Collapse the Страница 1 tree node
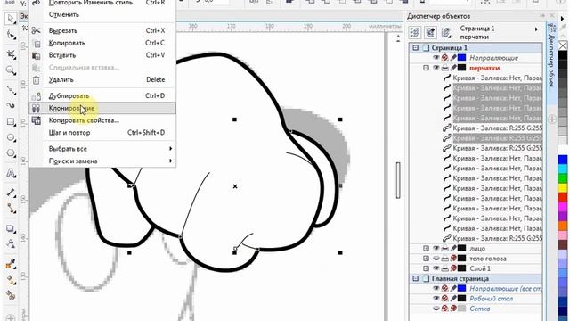This screenshot has width=570, height=321. [x=416, y=47]
